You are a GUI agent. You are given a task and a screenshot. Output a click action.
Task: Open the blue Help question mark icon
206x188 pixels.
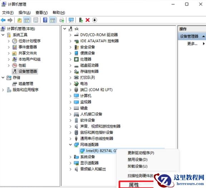click(x=45, y=20)
